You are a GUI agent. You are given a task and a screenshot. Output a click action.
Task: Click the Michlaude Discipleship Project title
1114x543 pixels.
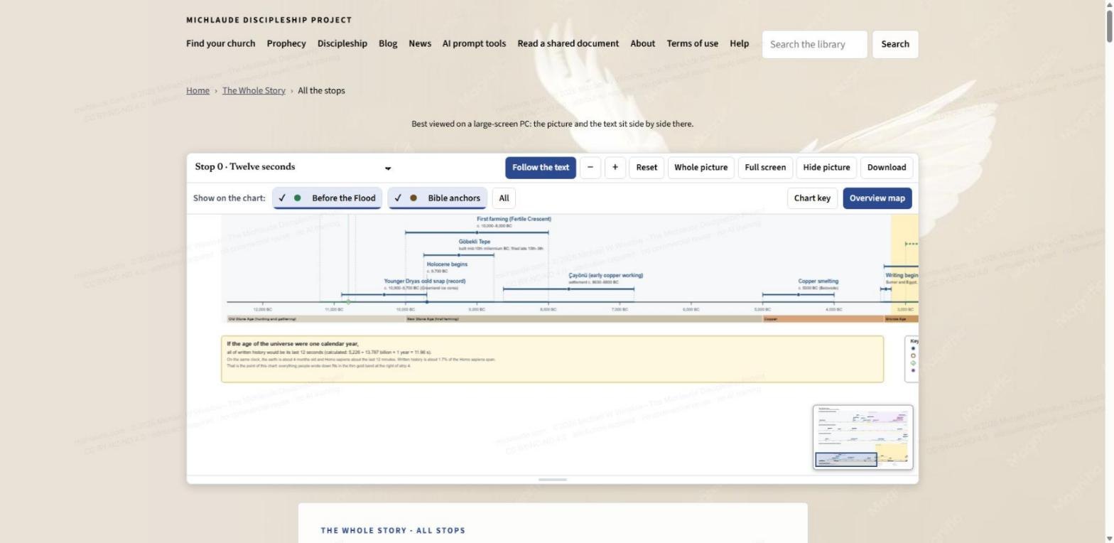point(269,20)
